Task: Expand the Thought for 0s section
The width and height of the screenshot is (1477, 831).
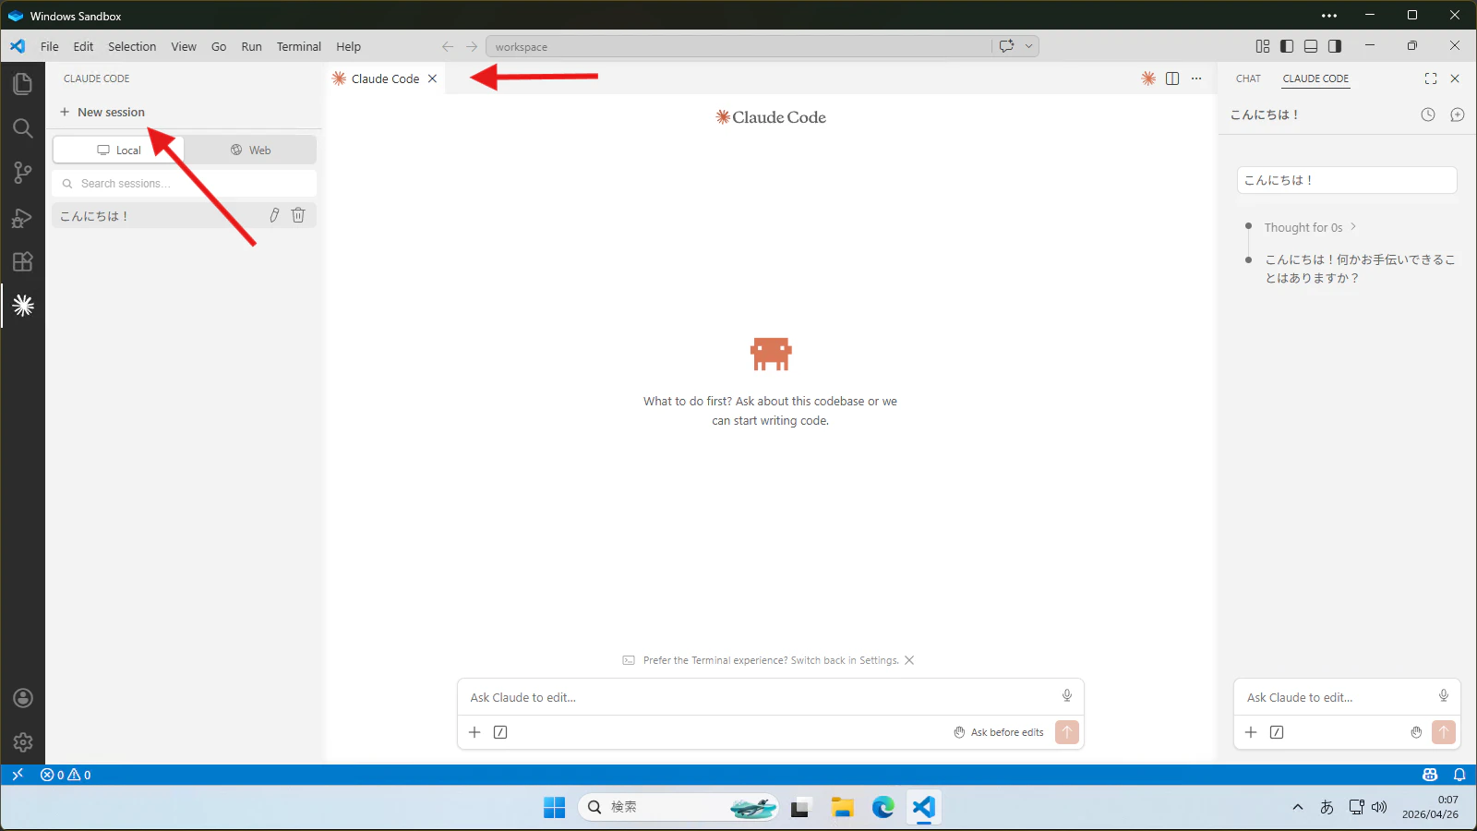Action: pos(1310,227)
